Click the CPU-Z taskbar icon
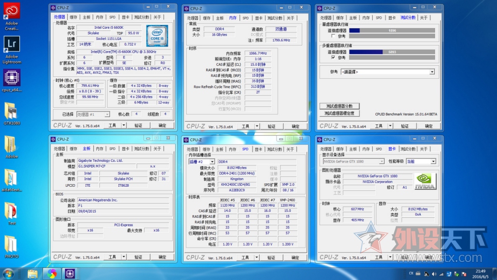Image resolution: width=497 pixels, height=280 pixels. [x=70, y=273]
